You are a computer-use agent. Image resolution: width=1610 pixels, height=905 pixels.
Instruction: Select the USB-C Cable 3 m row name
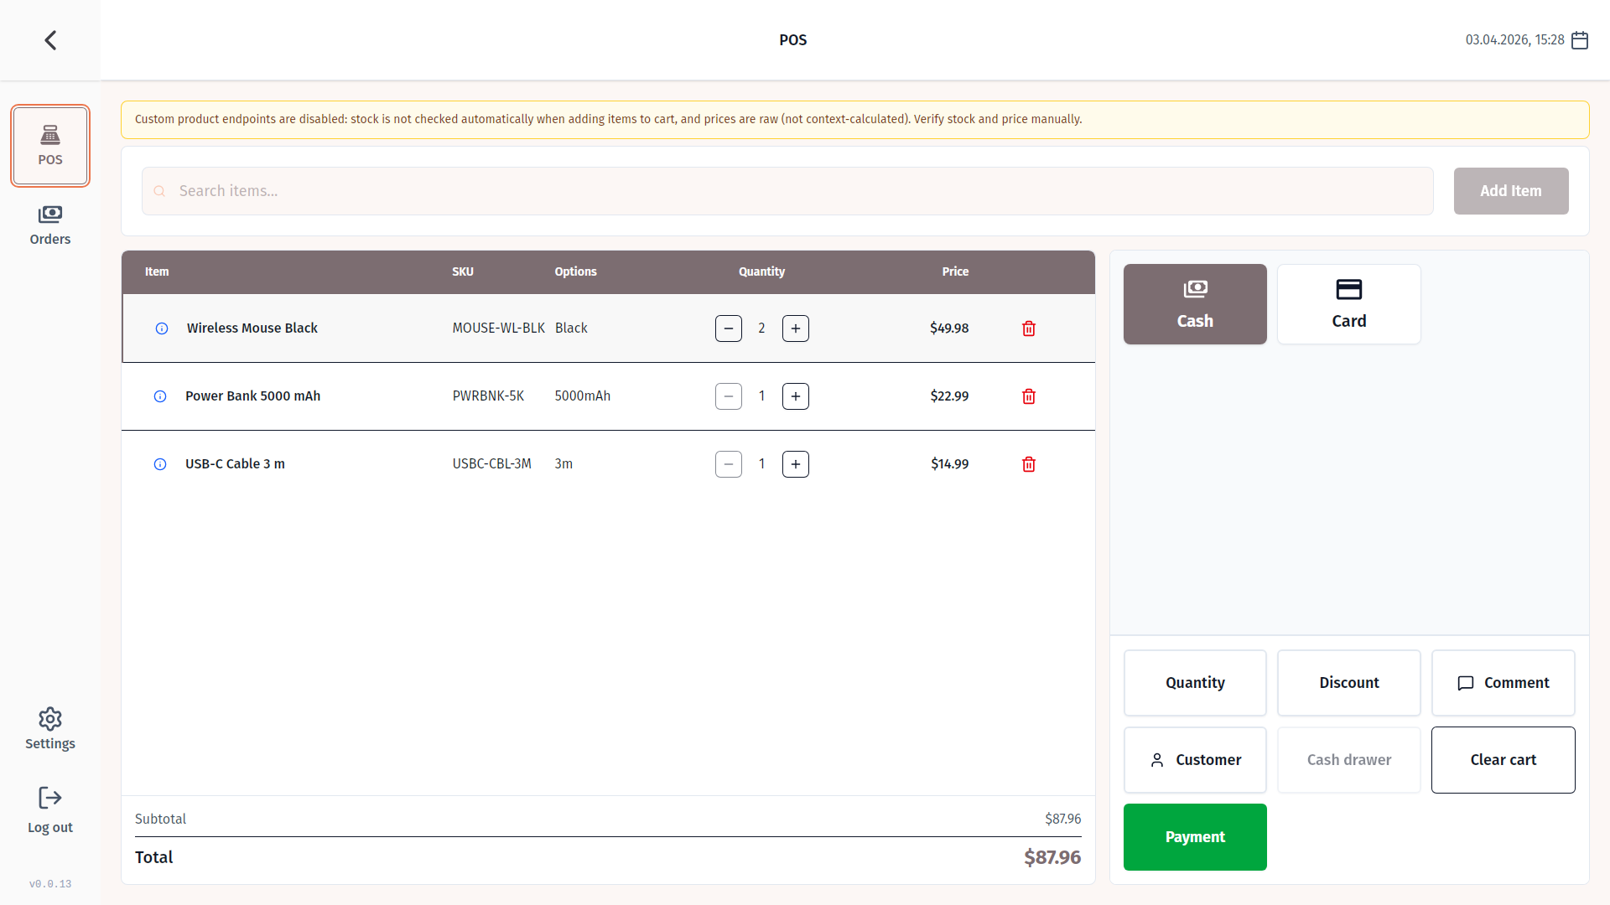[x=235, y=464]
